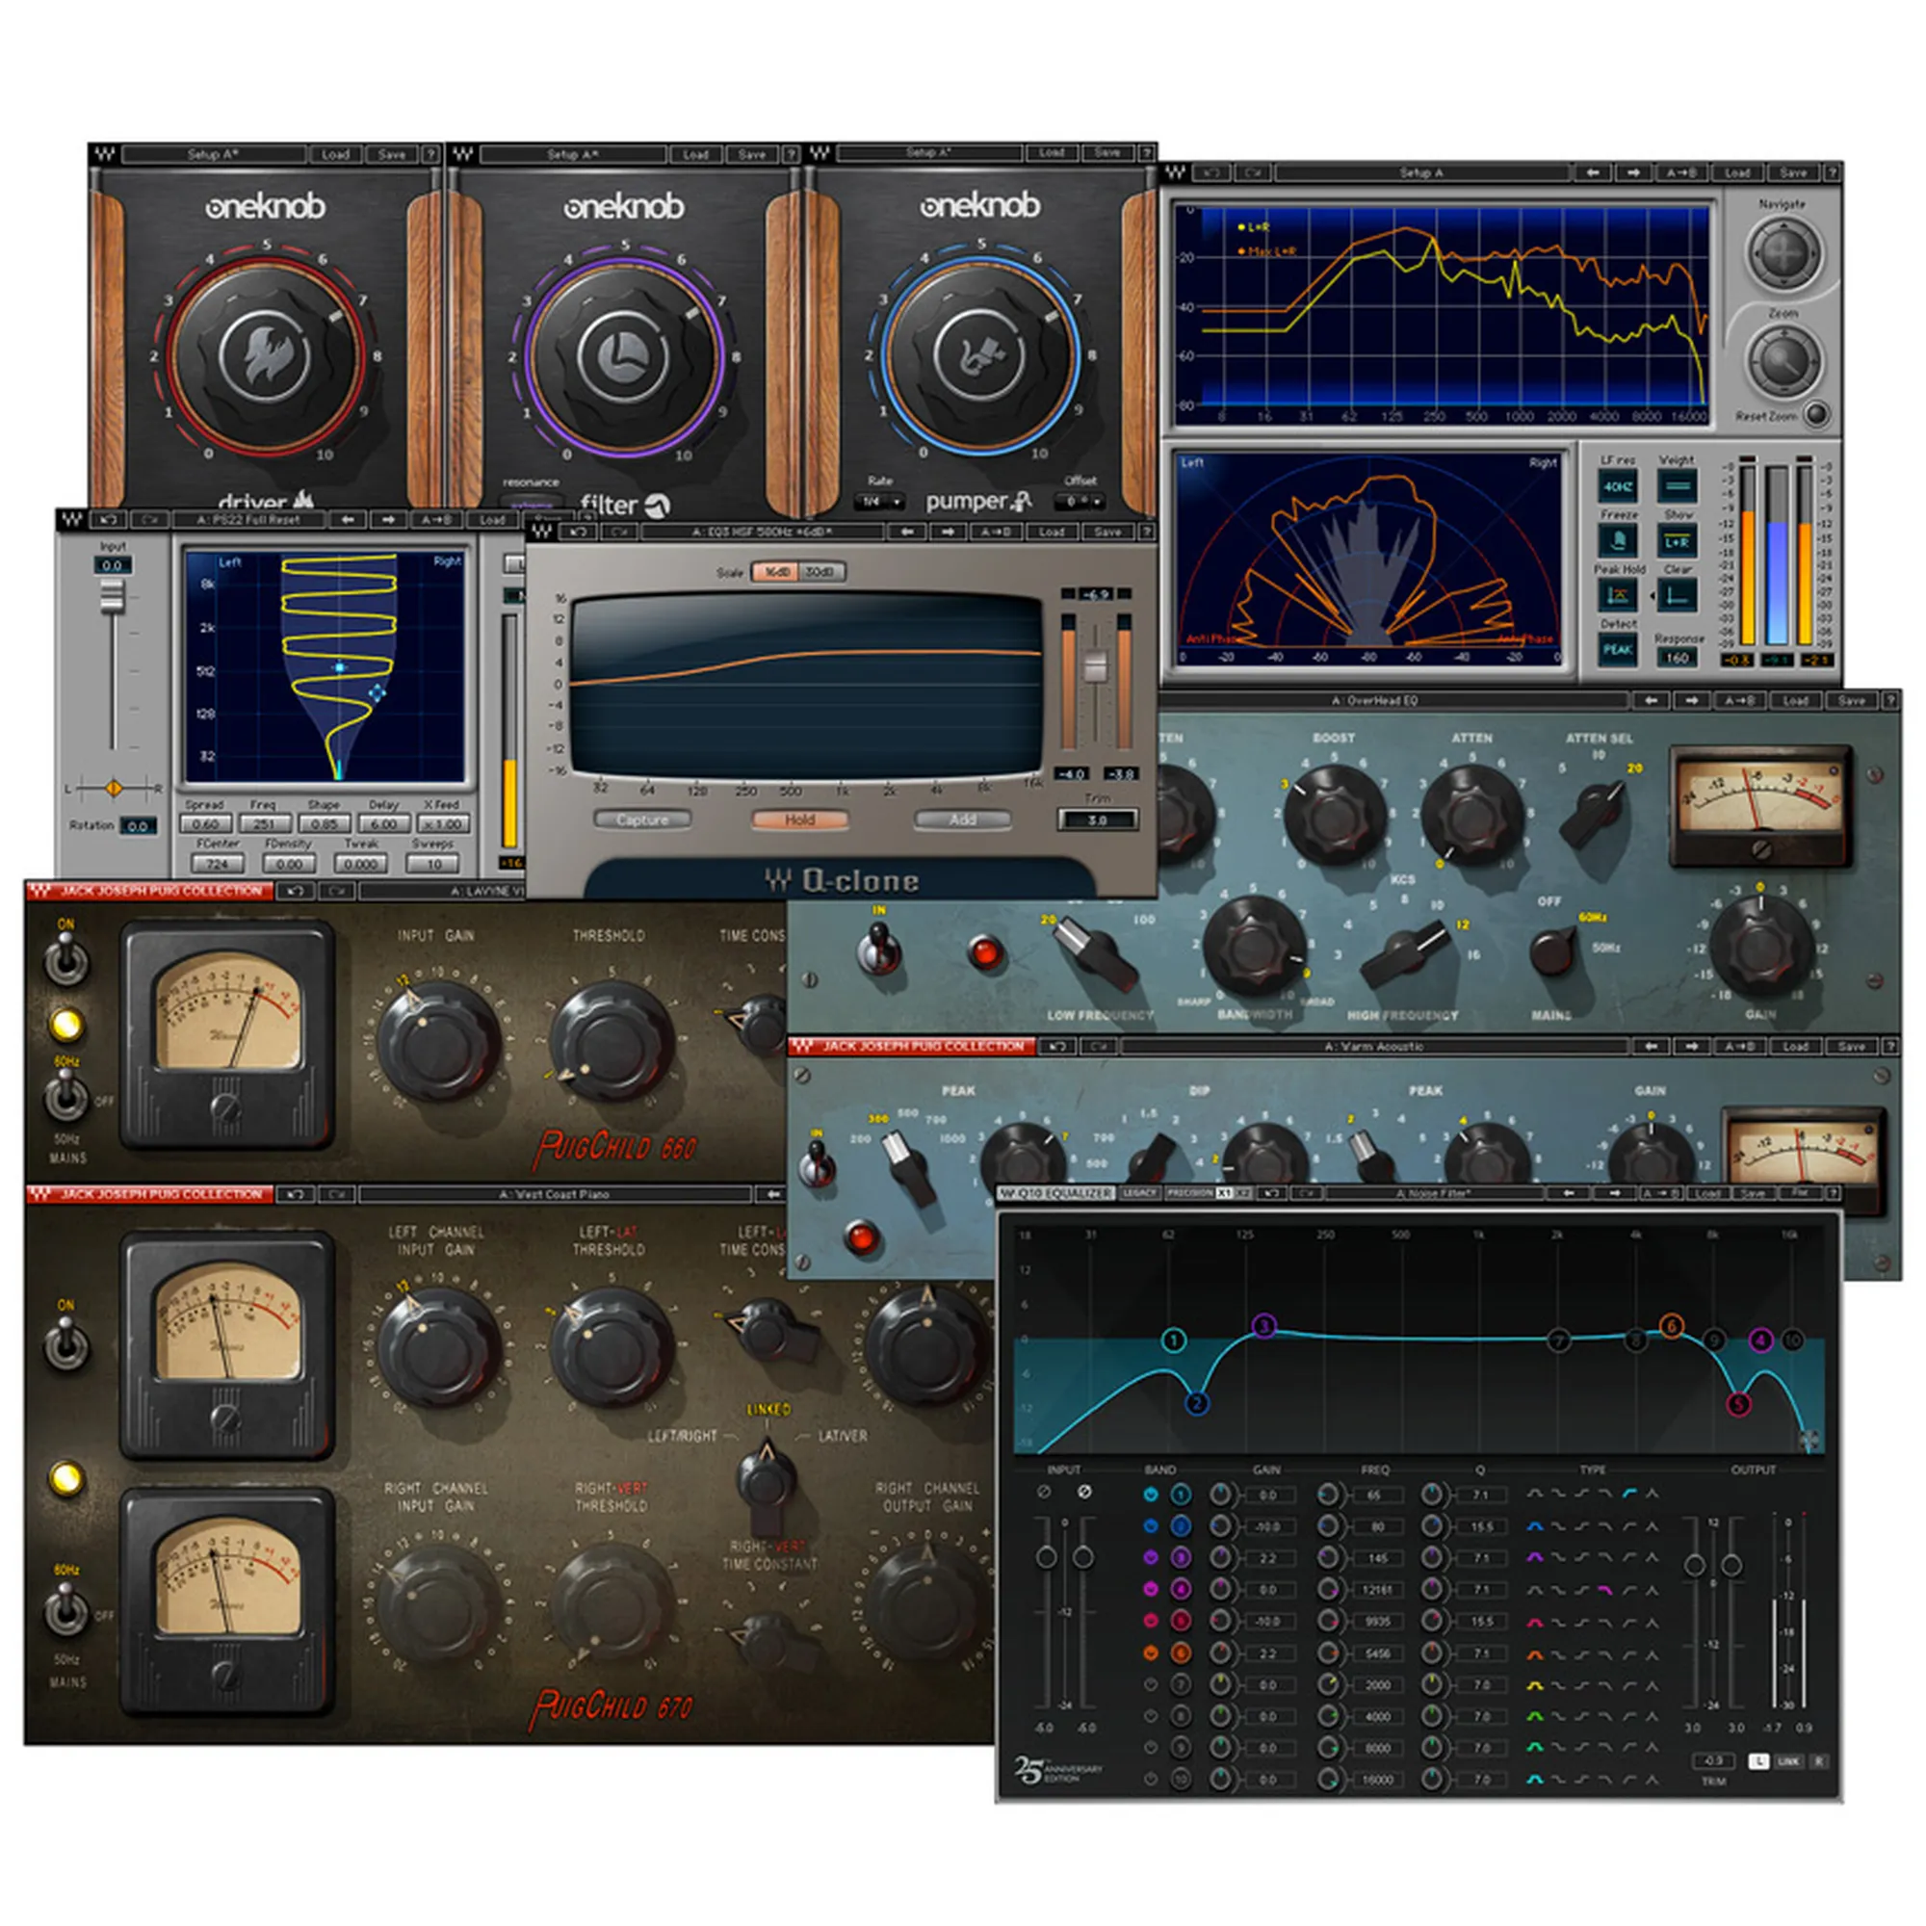This screenshot has height=1926, width=1926.
Task: Click the LINK button in Q10 output section
Action: [x=1787, y=1761]
